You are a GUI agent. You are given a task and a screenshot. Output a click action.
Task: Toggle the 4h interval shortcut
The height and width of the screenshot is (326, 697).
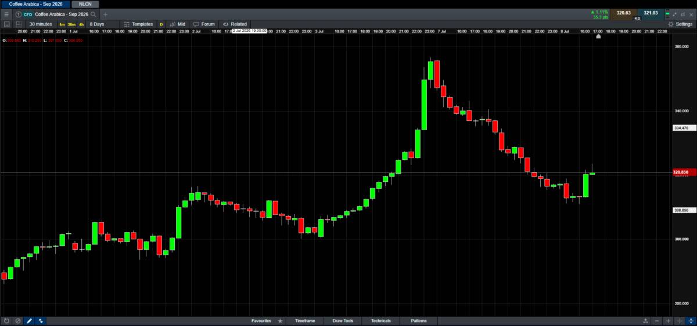pyautogui.click(x=81, y=24)
